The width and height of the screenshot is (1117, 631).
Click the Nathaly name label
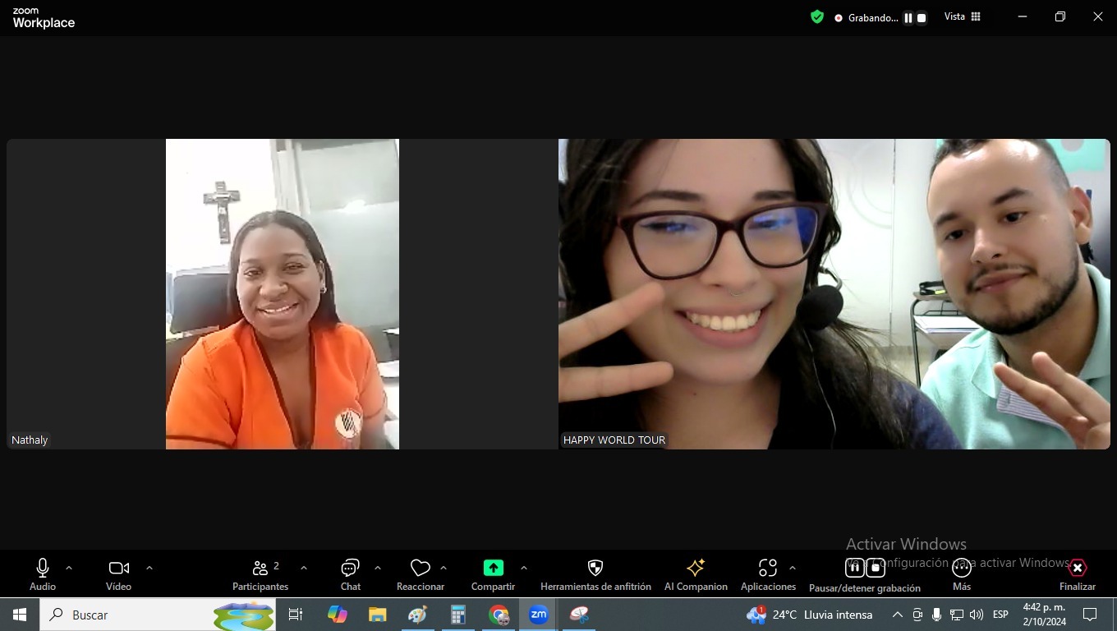(x=30, y=440)
